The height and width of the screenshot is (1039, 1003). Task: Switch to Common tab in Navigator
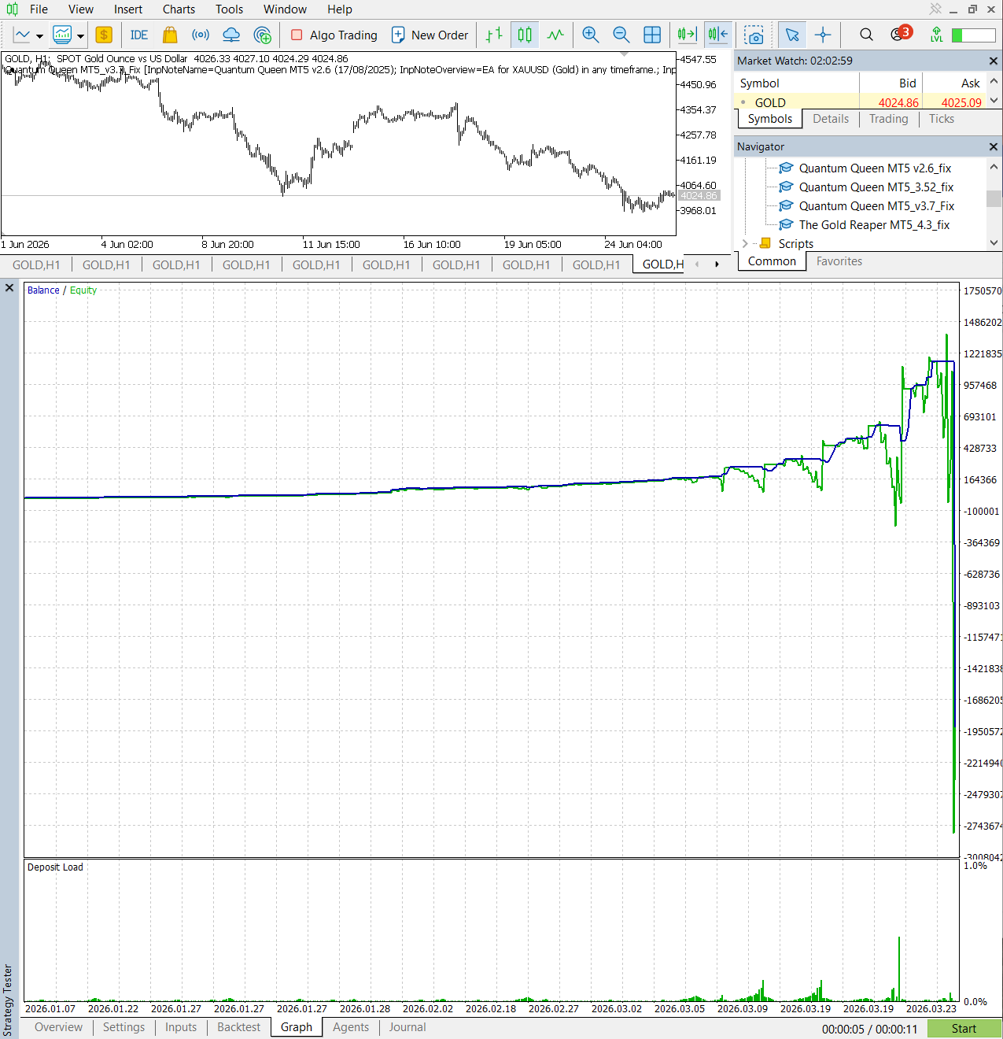tap(772, 261)
